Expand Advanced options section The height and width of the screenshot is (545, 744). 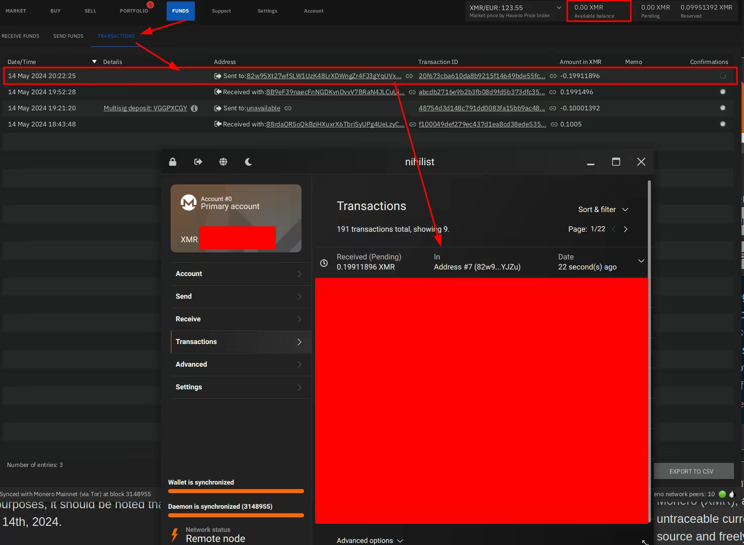point(370,540)
